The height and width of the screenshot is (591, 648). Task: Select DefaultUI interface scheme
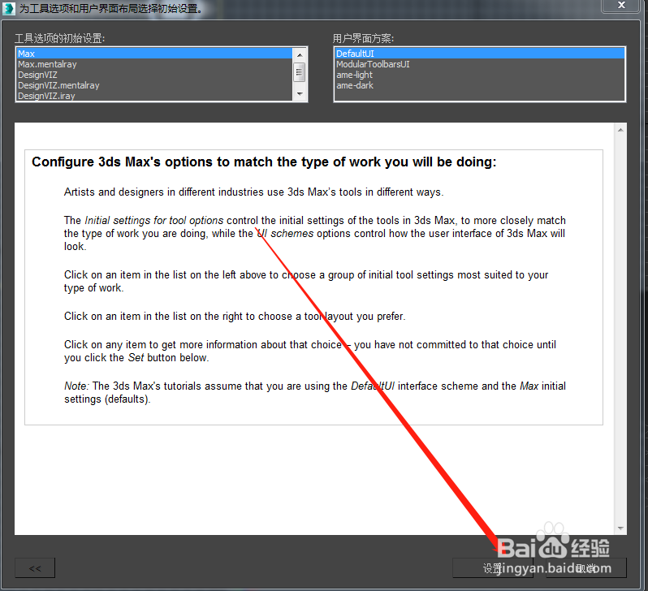coord(479,54)
